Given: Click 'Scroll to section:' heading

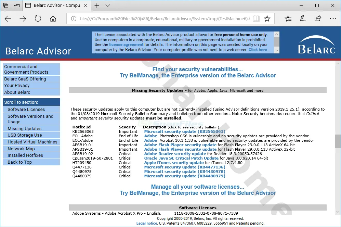Looking at the screenshot, I should (31, 102).
